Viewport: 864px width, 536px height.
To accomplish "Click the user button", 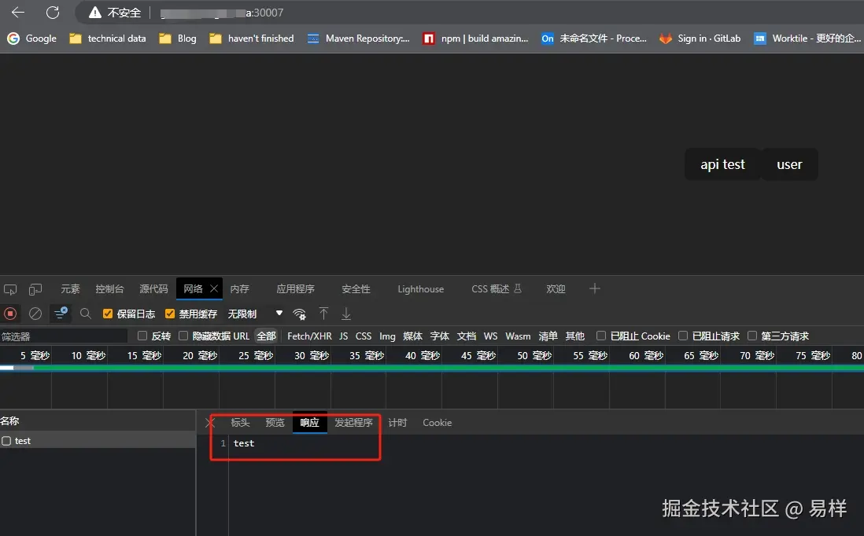I will click(789, 164).
